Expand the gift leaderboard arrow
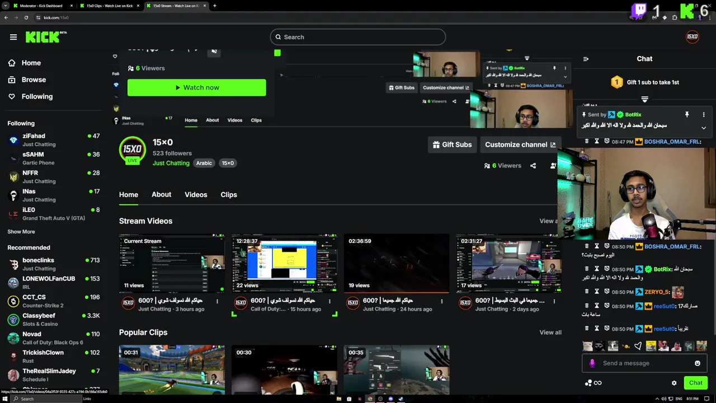This screenshot has height=403, width=716. click(644, 100)
